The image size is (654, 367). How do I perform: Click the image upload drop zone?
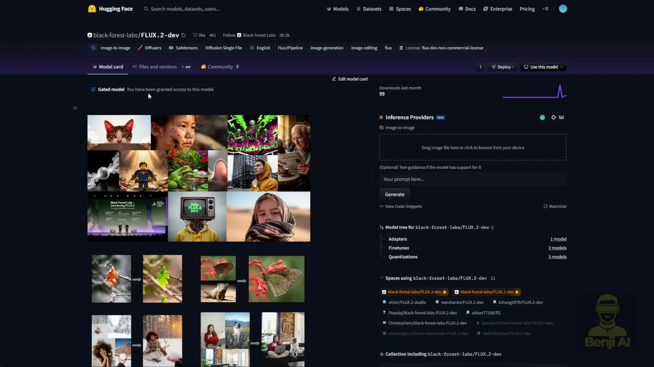click(x=473, y=147)
